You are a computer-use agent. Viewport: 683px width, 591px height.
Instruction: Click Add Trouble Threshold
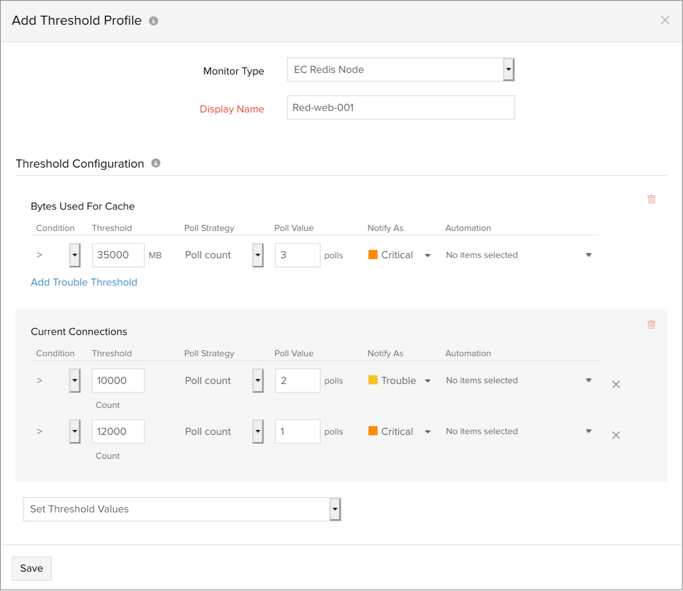click(x=84, y=282)
